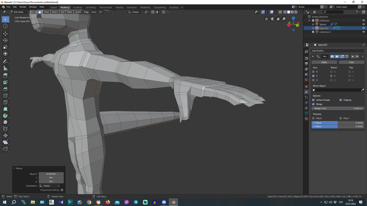The width and height of the screenshot is (367, 206).
Task: Select the Cursor tool in the left toolbar
Action: [5, 26]
